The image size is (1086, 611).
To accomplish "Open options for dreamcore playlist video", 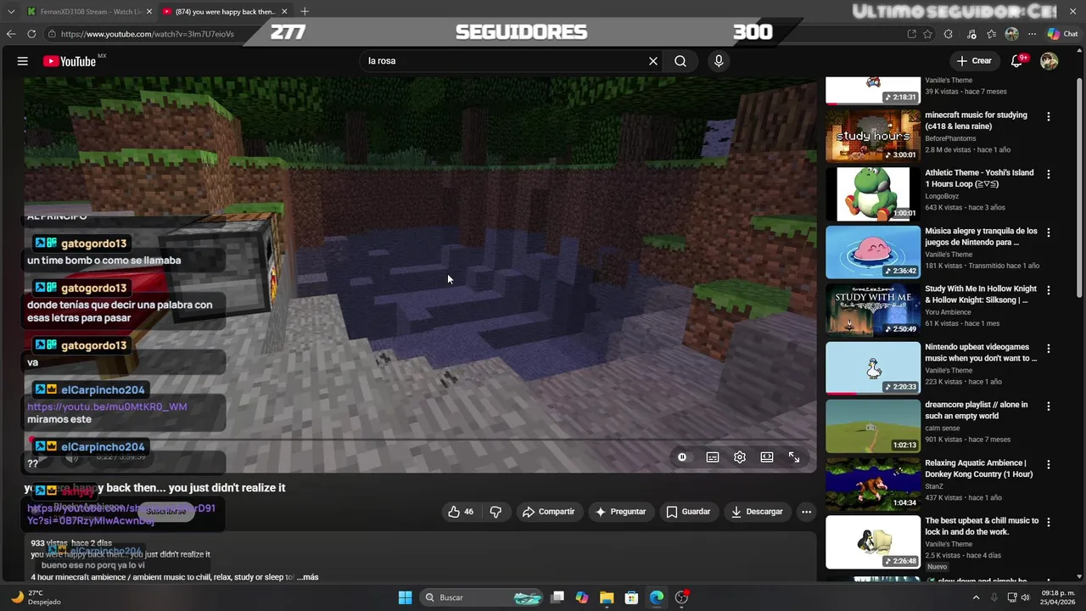I will [x=1048, y=406].
